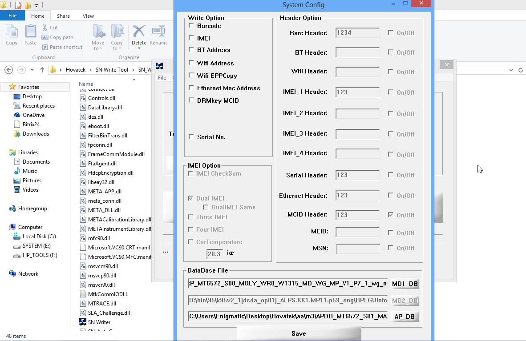Click the refresh icon beside the address bar
Viewport: 526px width, 341px height.
tap(521, 70)
